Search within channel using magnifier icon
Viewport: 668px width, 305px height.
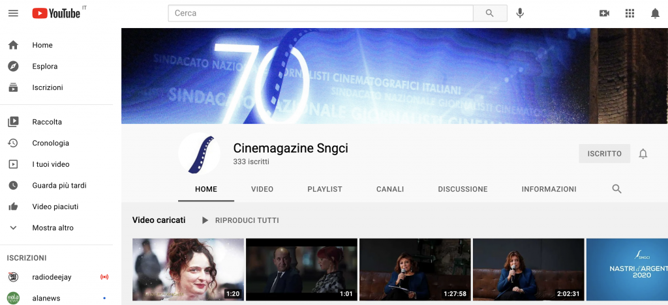click(x=616, y=189)
